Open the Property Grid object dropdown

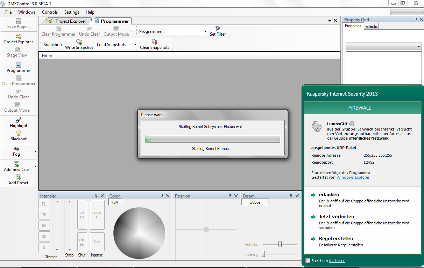[419, 46]
